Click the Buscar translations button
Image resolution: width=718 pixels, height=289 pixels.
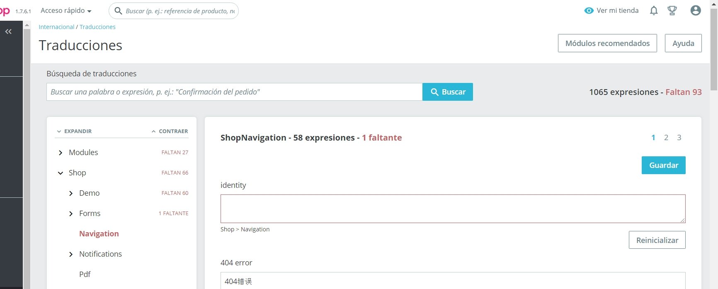pyautogui.click(x=448, y=92)
